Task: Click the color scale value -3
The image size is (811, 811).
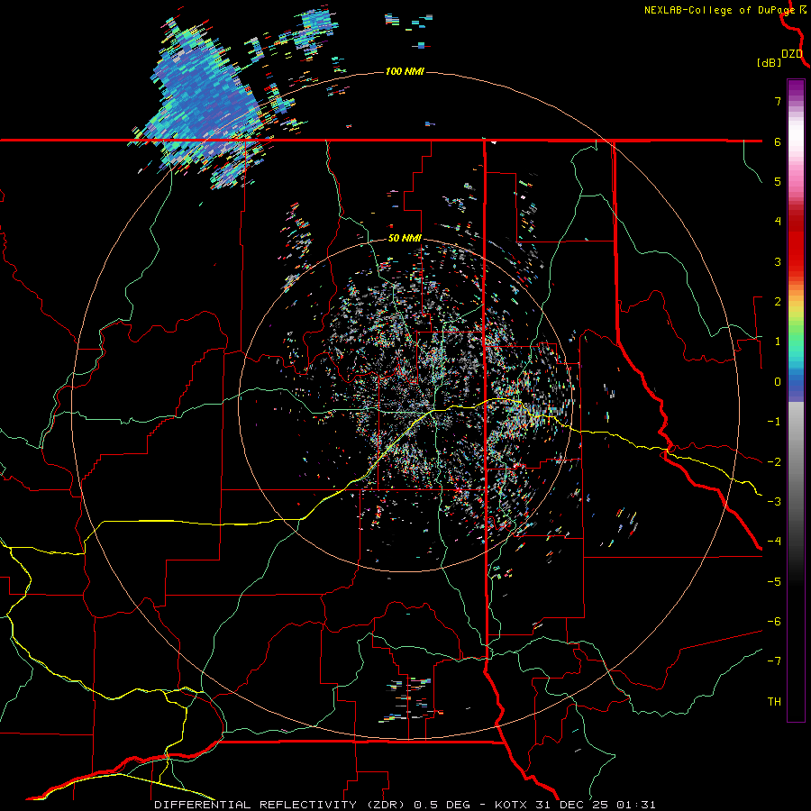Action: pos(774,502)
